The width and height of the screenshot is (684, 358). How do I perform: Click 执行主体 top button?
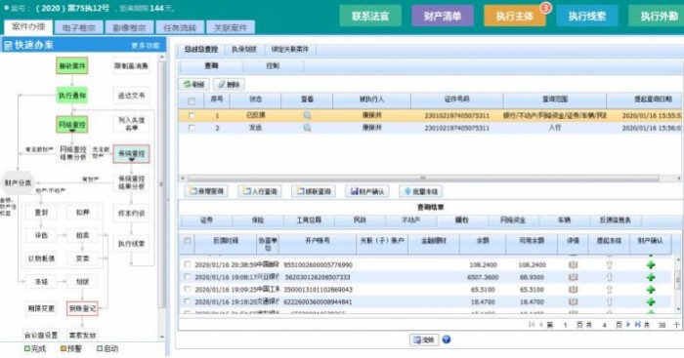pos(515,17)
